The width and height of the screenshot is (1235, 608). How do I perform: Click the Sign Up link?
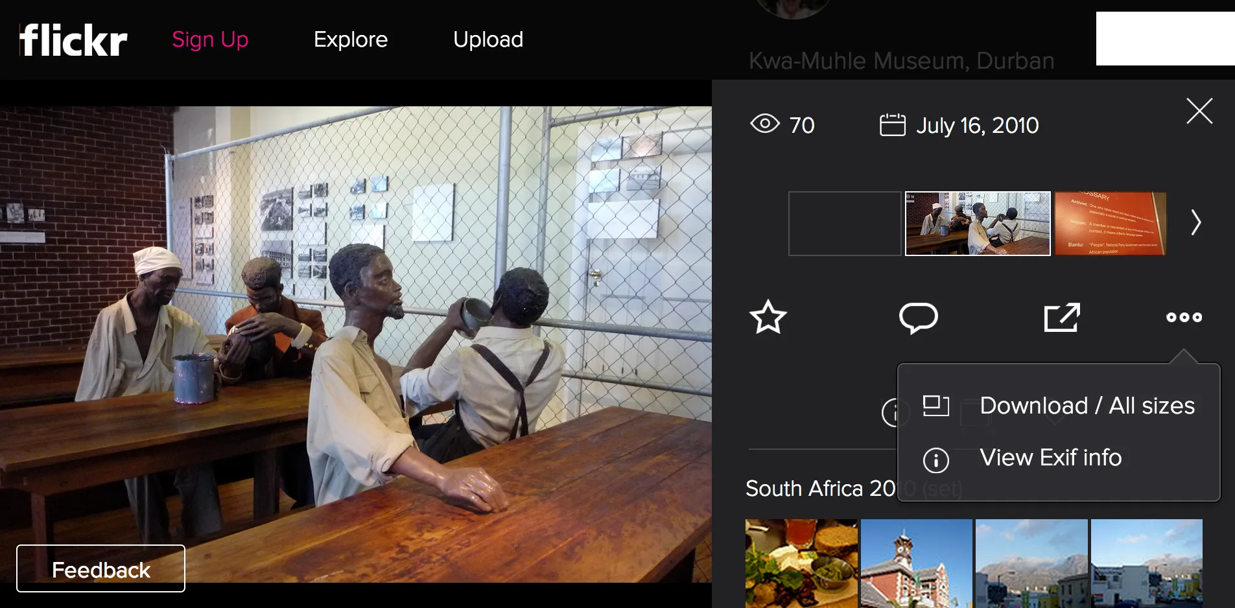click(210, 40)
